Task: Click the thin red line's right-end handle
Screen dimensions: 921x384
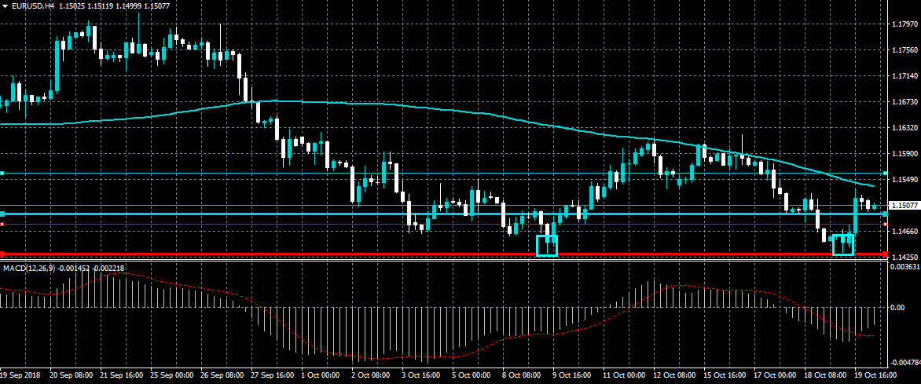Action: 885,225
